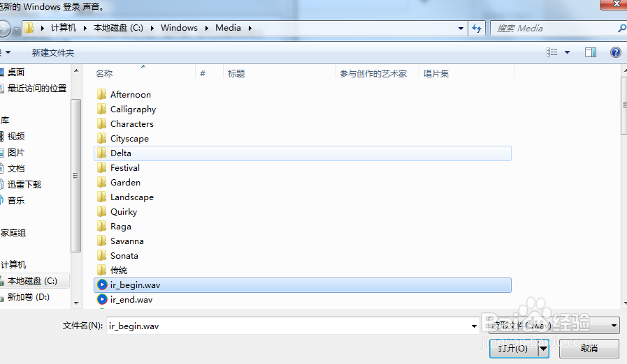Select the 传统 folder icon

[101, 270]
